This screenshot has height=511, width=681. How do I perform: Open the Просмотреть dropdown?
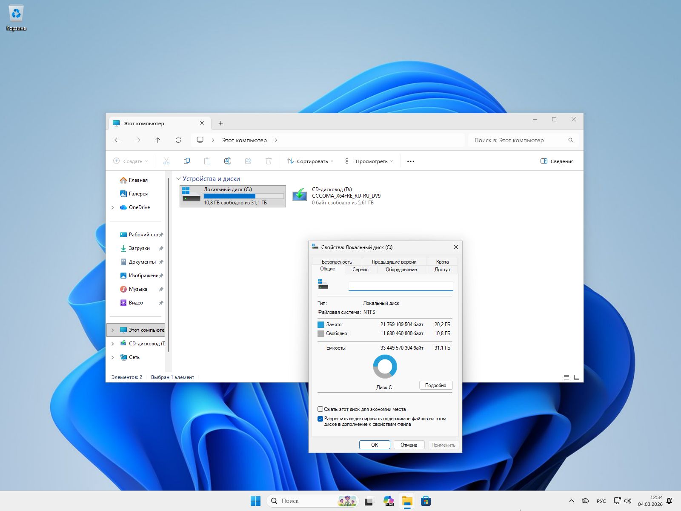point(368,161)
